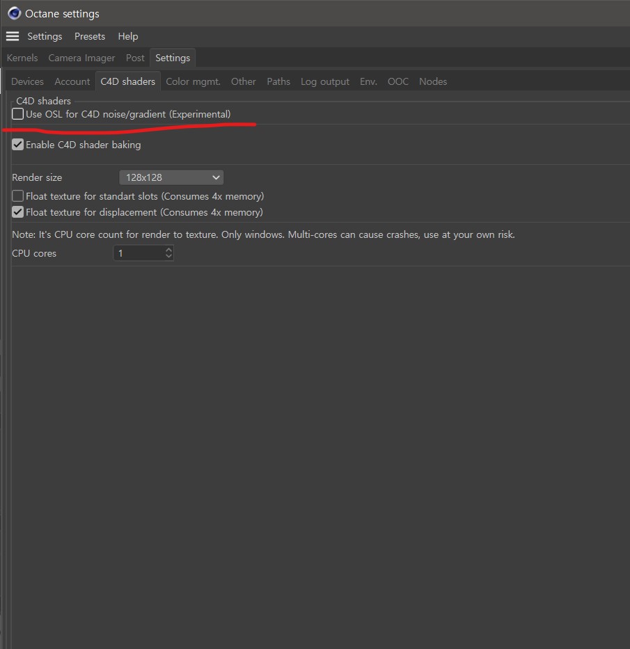Click the Octane logo icon in title bar
The image size is (630, 649).
[14, 13]
